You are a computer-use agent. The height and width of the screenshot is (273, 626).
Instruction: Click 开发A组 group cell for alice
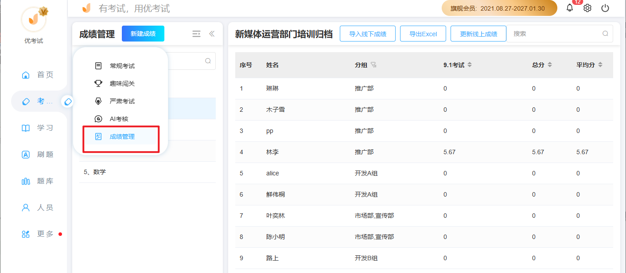[366, 173]
